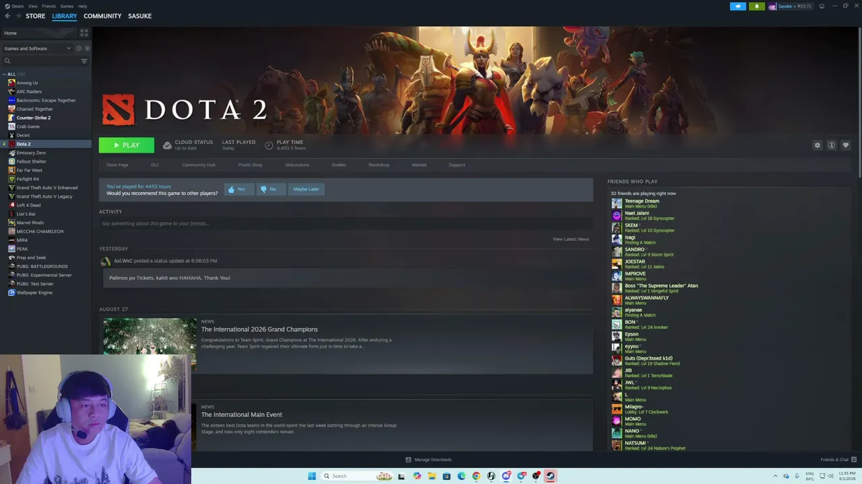This screenshot has height=484, width=862.
Task: Open Manage Downloads
Action: 428,460
